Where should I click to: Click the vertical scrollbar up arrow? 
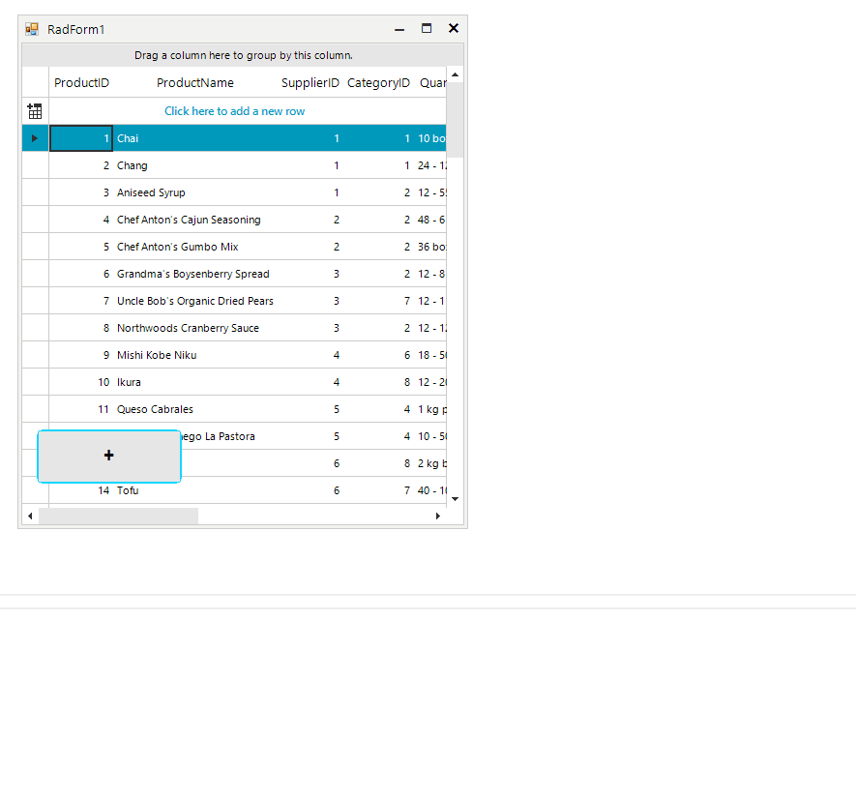click(454, 74)
